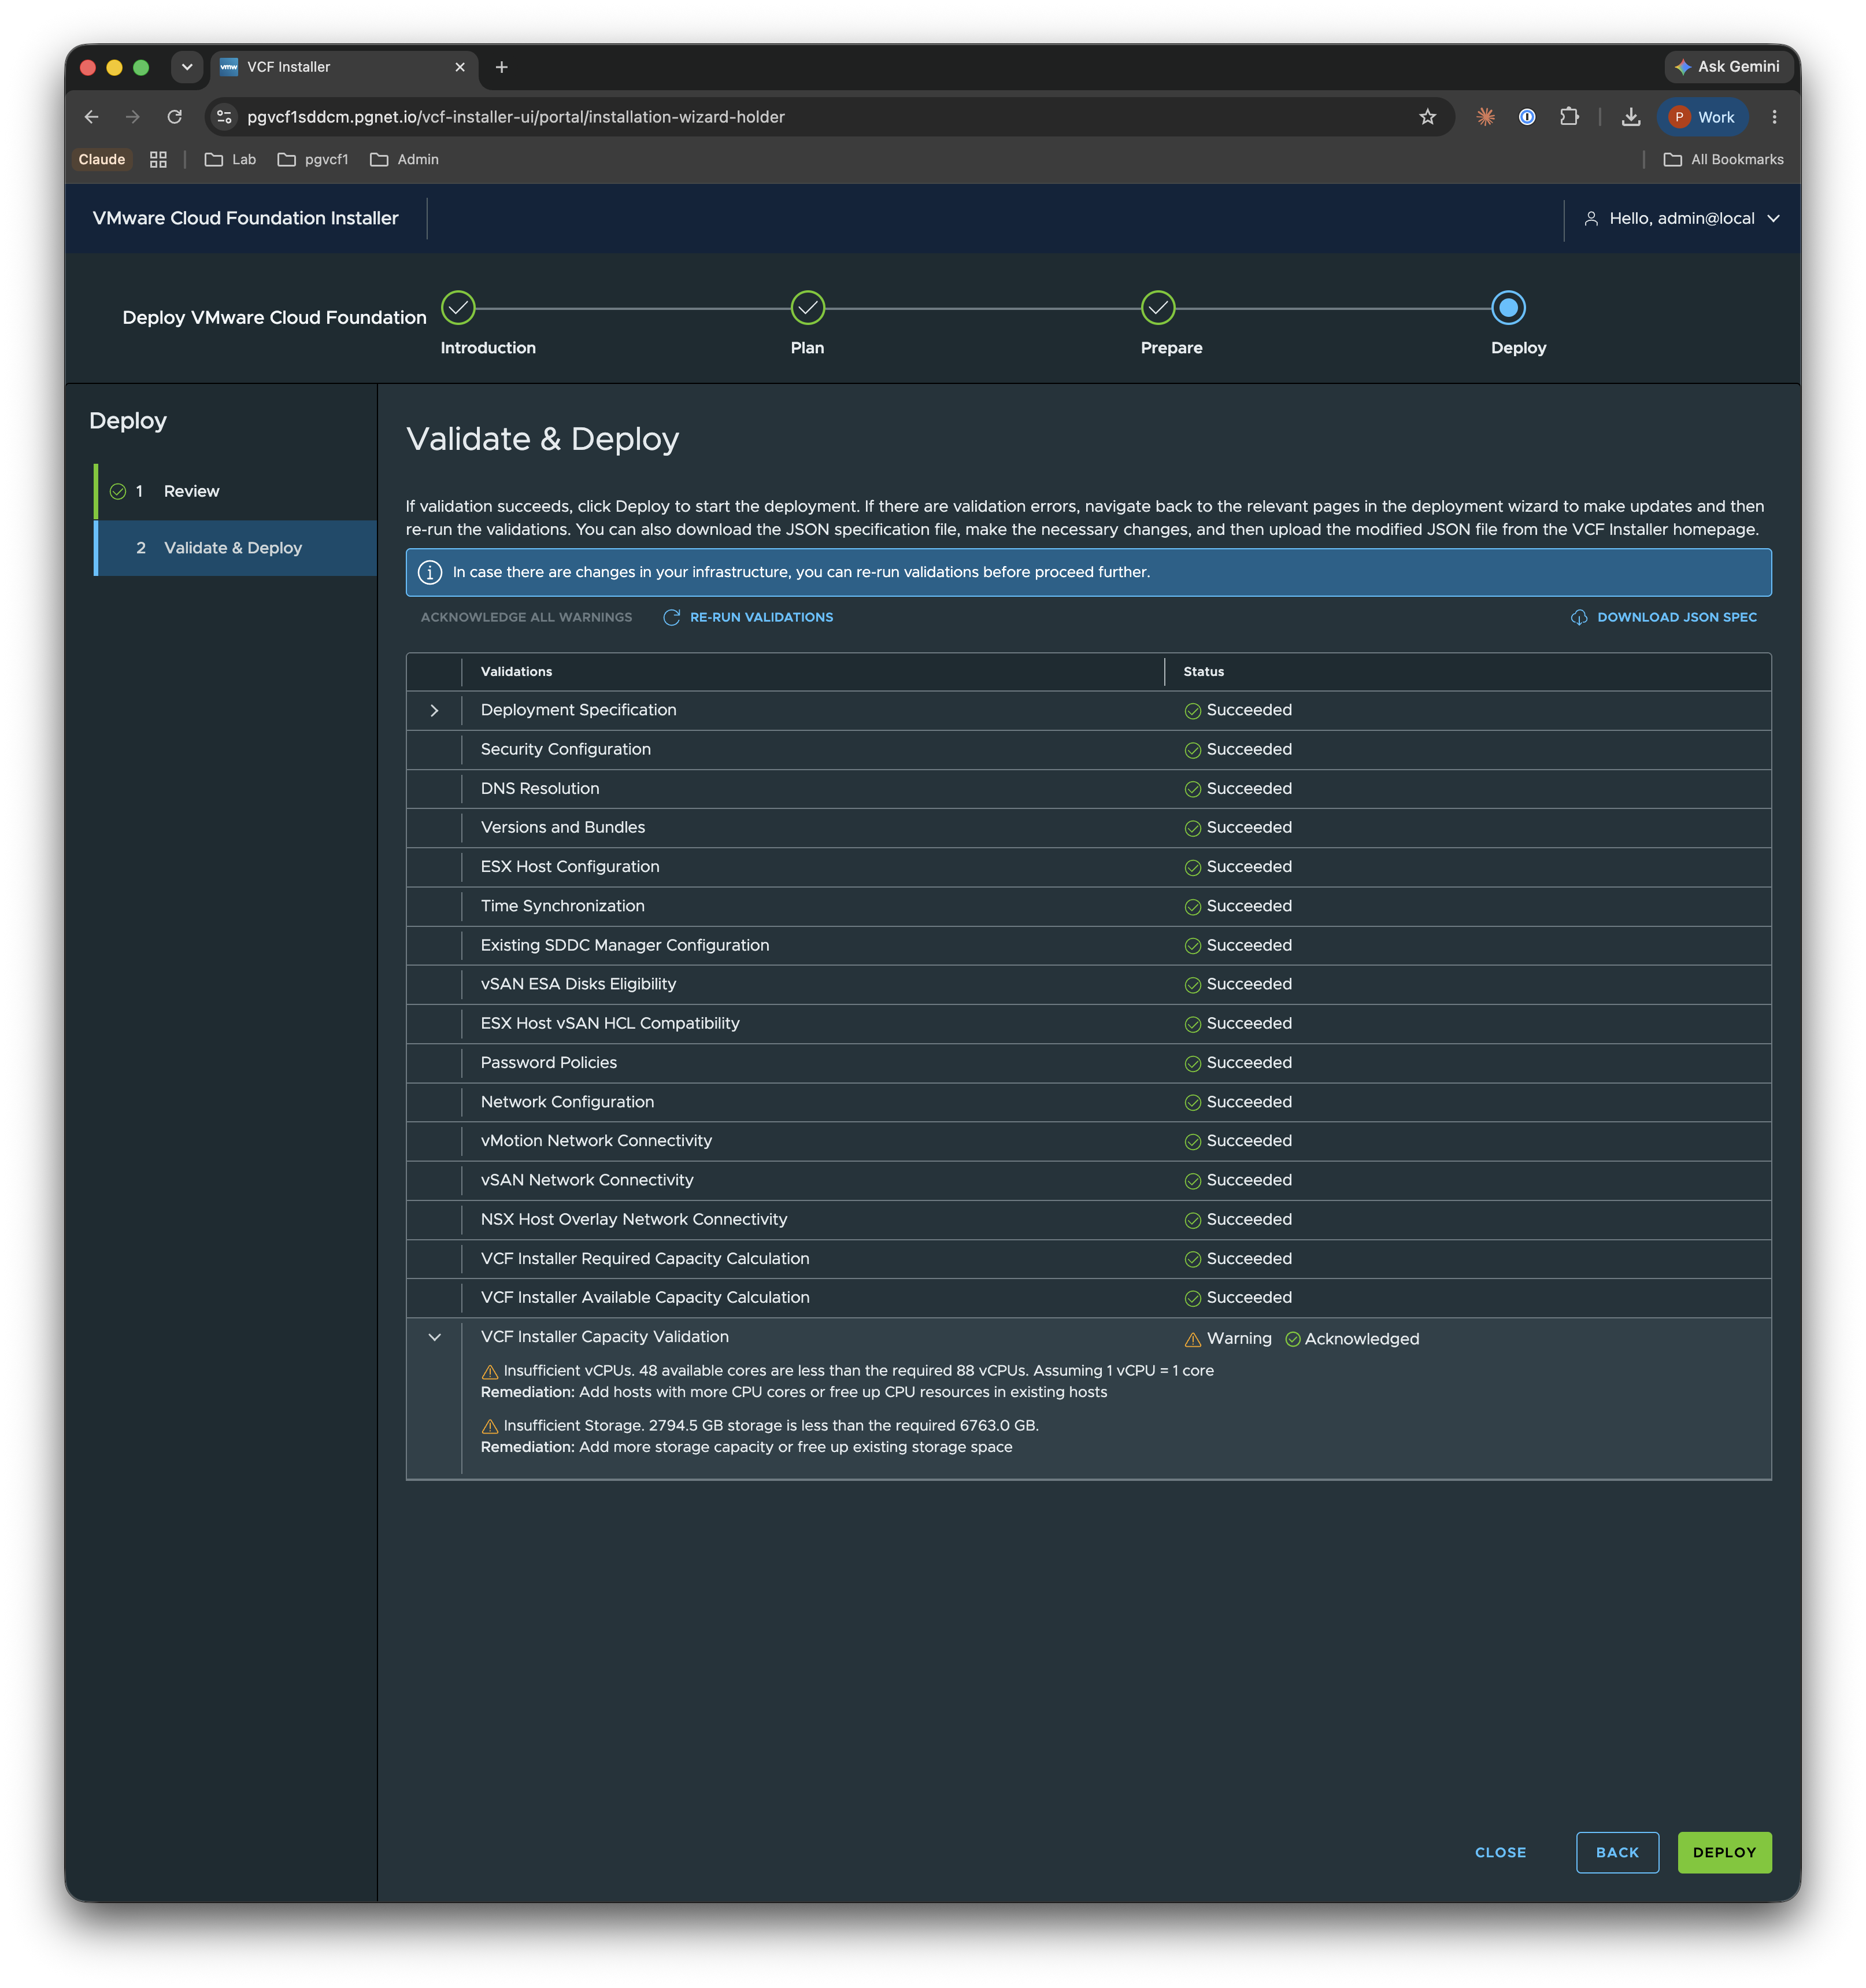The height and width of the screenshot is (1988, 1866).
Task: Click the browser back arrow
Action: point(92,117)
